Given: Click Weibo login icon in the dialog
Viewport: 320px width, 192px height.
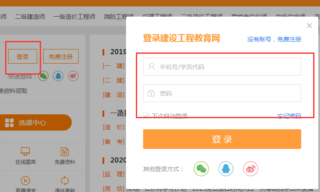Looking at the screenshot, I should click(251, 169).
